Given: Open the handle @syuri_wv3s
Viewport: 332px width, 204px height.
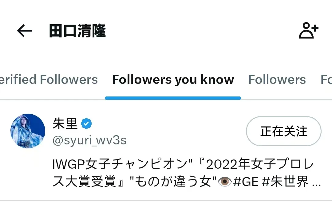Looking at the screenshot, I should [89, 140].
